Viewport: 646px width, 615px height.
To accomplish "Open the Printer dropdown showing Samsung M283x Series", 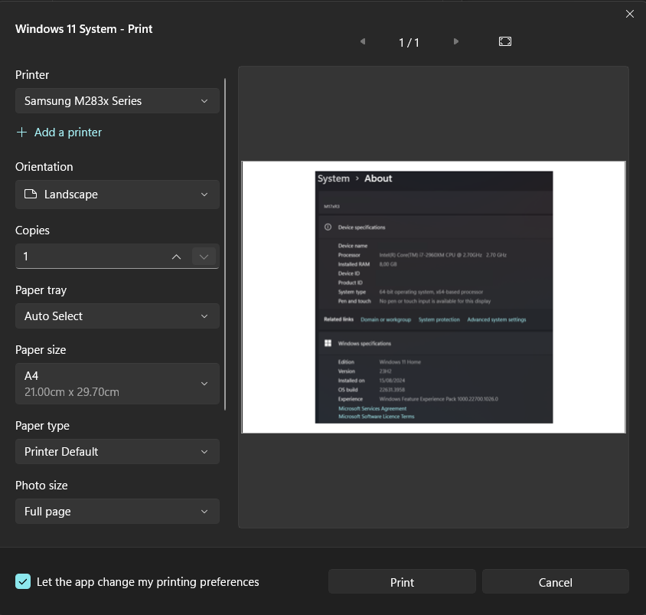I will 117,101.
